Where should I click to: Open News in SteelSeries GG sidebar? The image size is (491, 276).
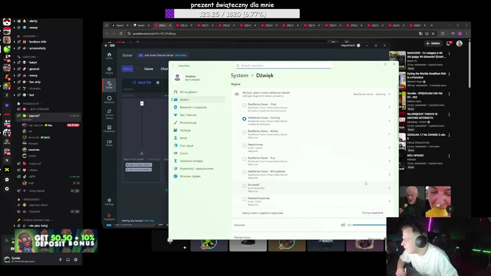pyautogui.click(x=109, y=143)
